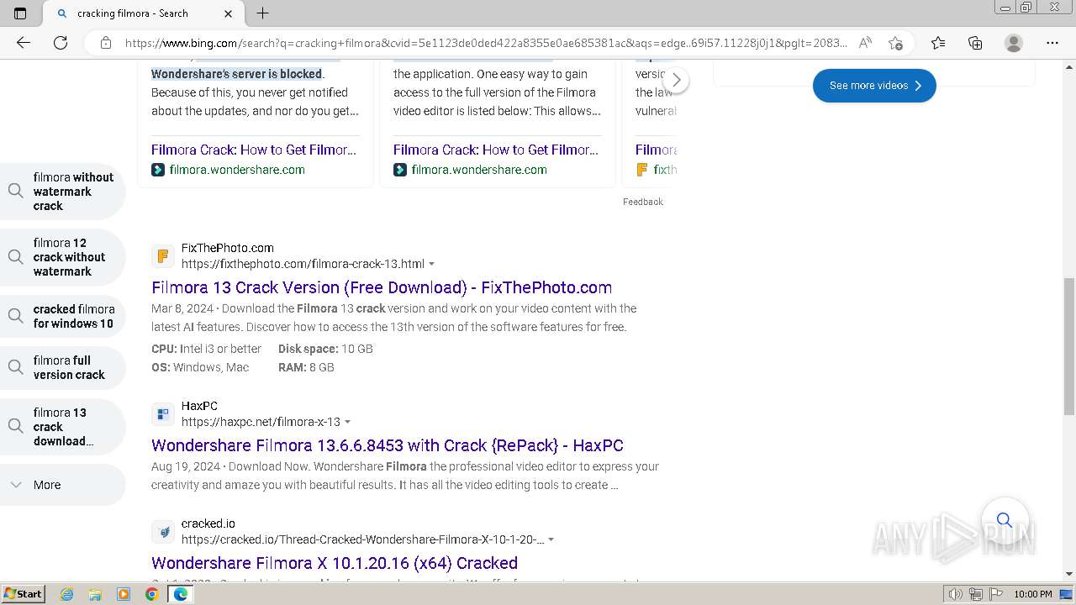Click the Edge taskbar icon
The height and width of the screenshot is (605, 1076).
(x=180, y=594)
